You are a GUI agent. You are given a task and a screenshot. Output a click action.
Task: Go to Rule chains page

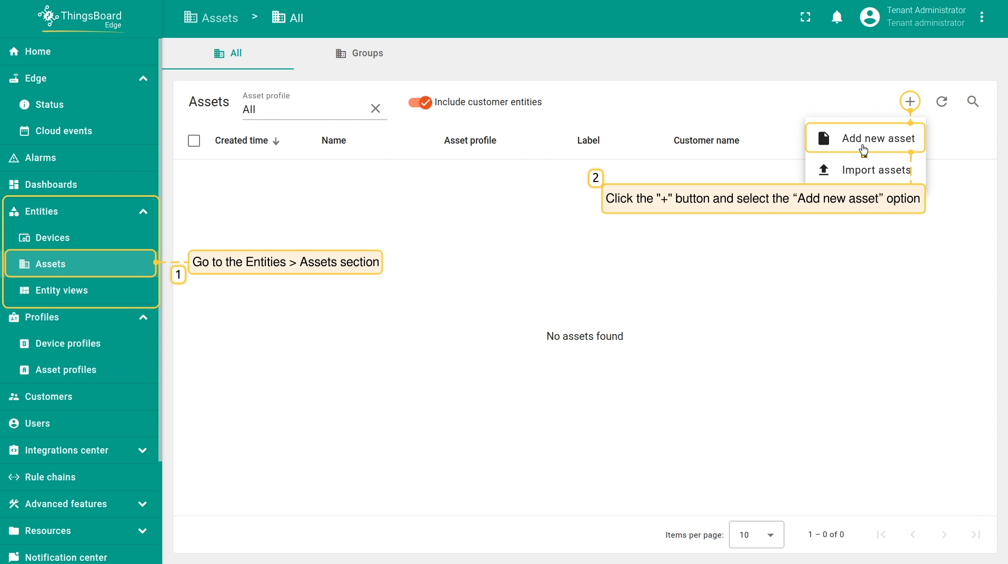click(x=50, y=477)
